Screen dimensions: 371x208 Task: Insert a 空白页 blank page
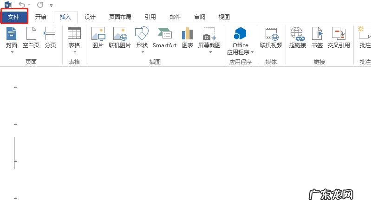31,38
